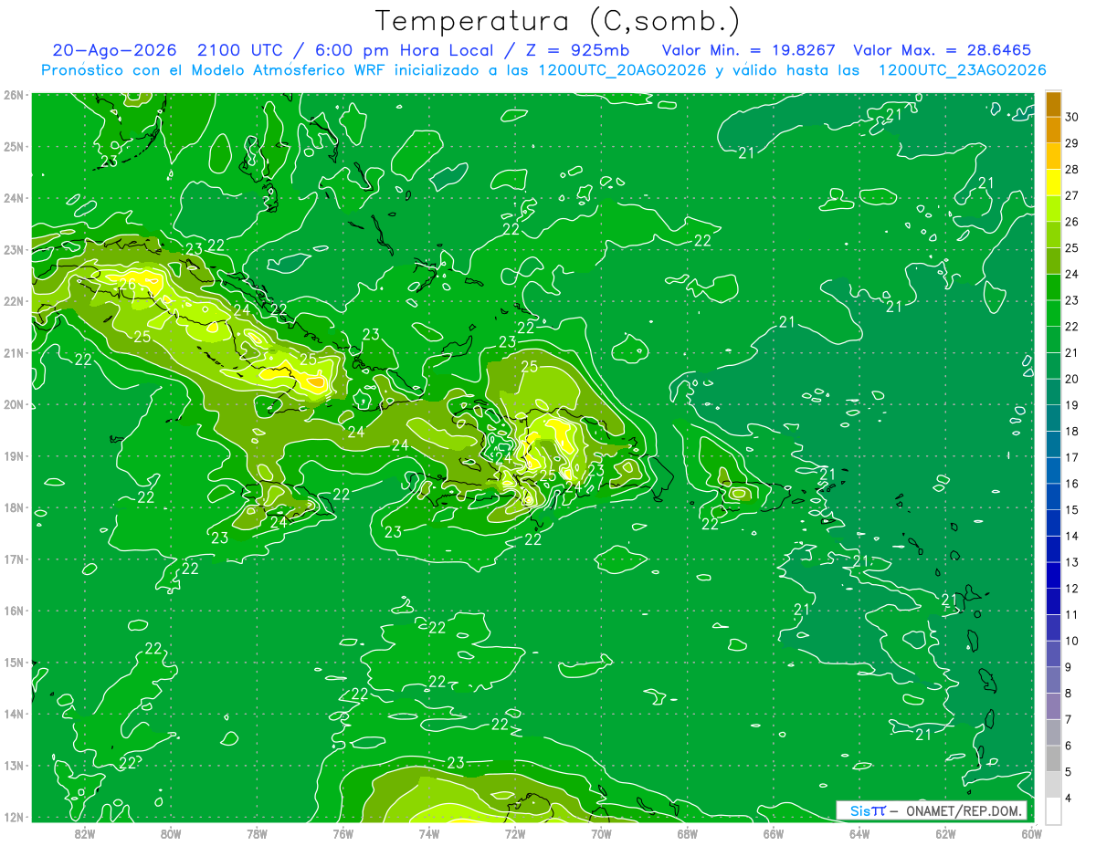Click the 70W longitude axis label
The image size is (1096, 846).
(x=601, y=833)
